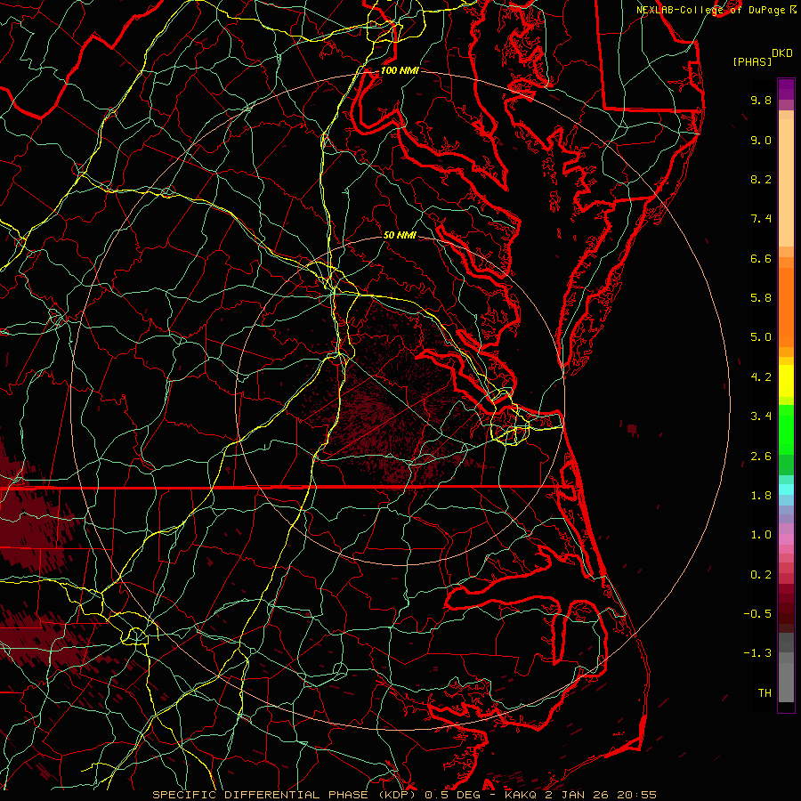This screenshot has height=801, width=801.
Task: Click the 5.8 scale value
Action: point(761,298)
